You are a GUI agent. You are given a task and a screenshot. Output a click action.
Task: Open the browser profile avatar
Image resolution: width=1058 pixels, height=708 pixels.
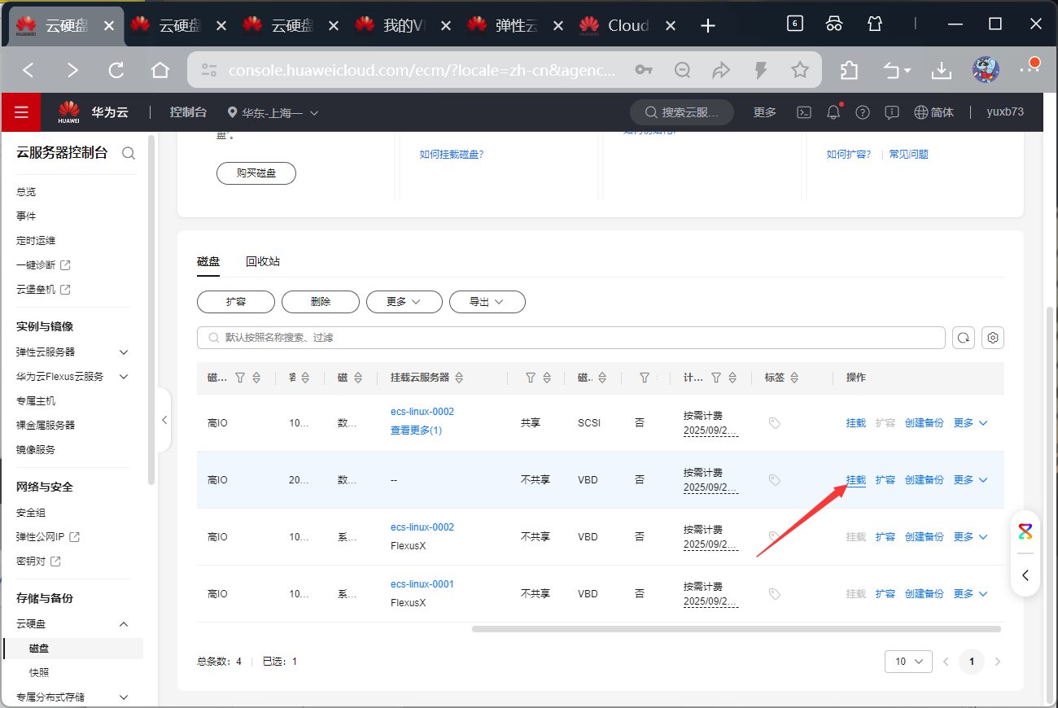pos(986,70)
